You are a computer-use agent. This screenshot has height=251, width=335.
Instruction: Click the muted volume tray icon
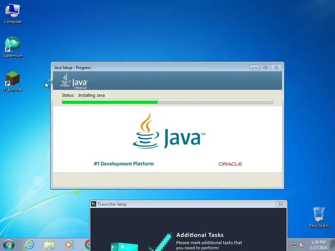302,245
